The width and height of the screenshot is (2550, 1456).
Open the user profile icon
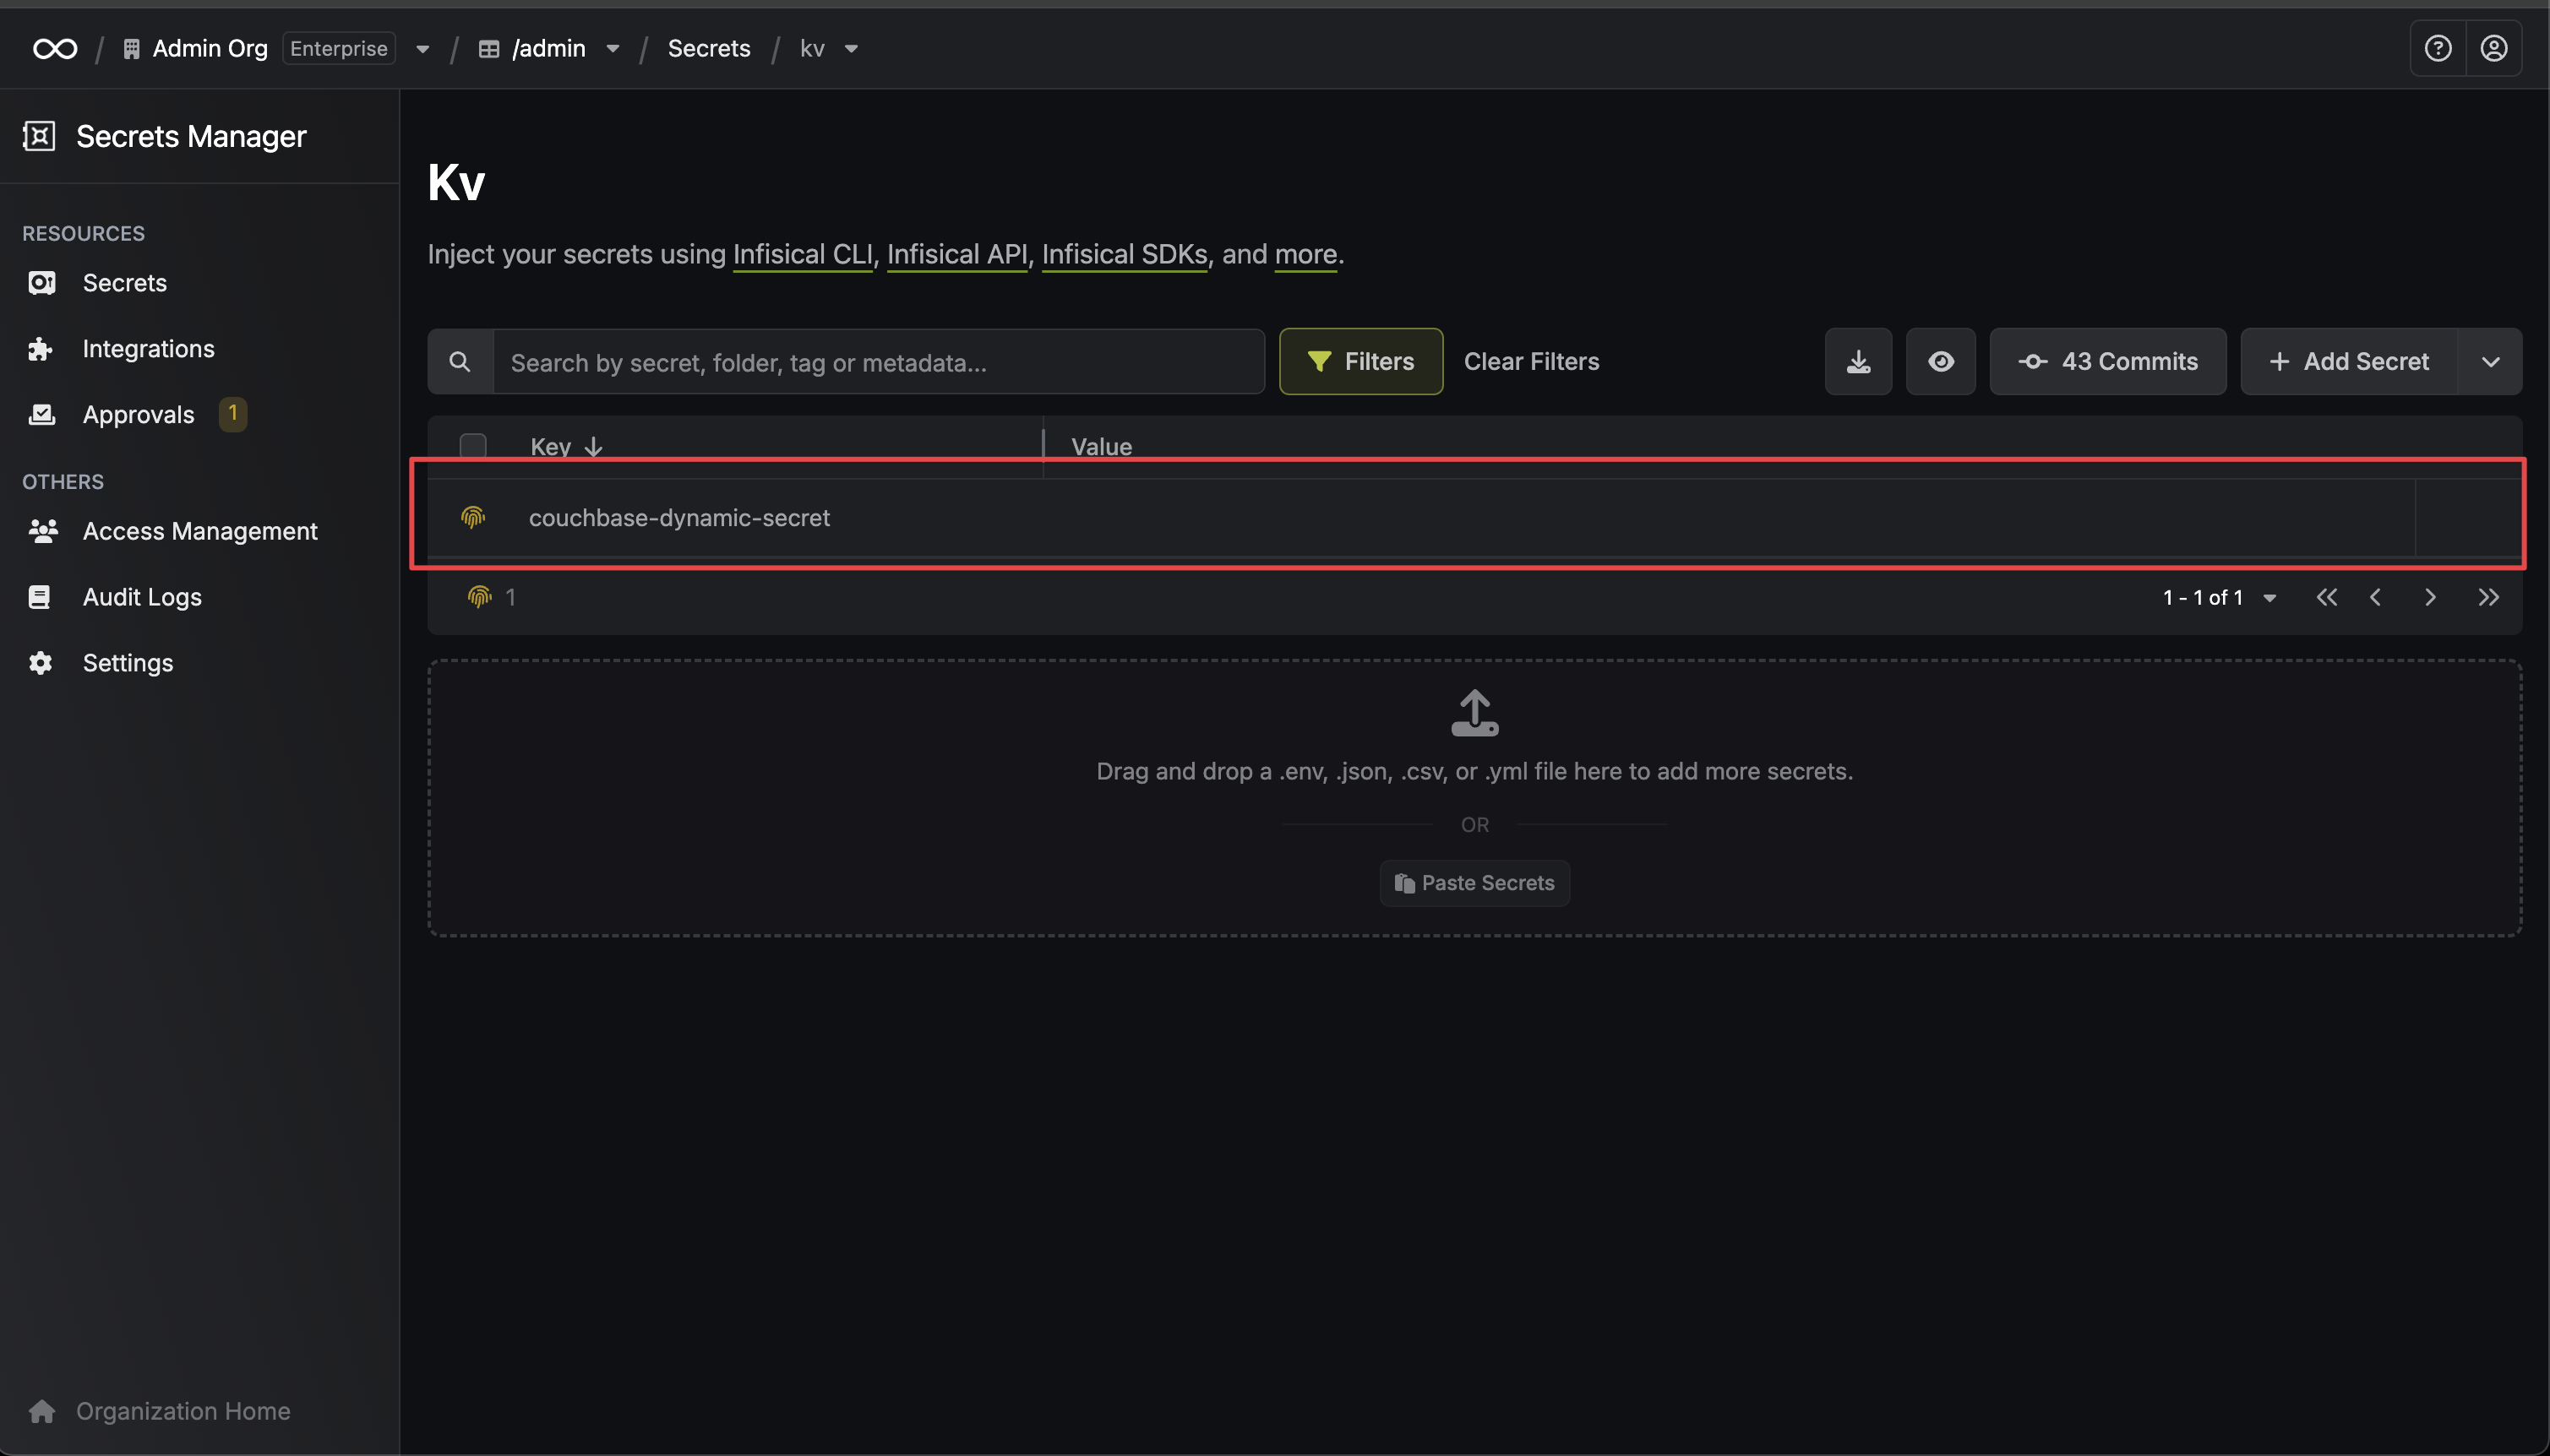click(x=2494, y=48)
